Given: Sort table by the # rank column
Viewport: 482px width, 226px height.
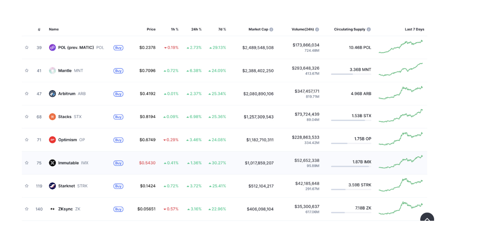Looking at the screenshot, I should click(39, 30).
